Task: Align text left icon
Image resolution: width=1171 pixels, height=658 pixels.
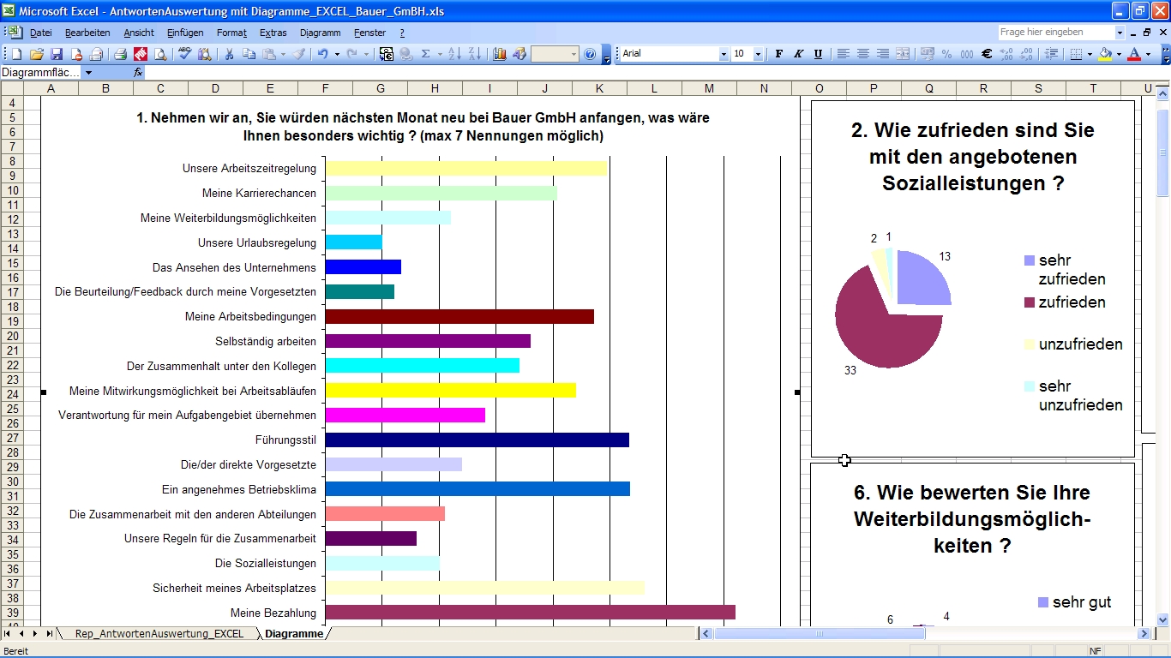Action: pos(844,54)
